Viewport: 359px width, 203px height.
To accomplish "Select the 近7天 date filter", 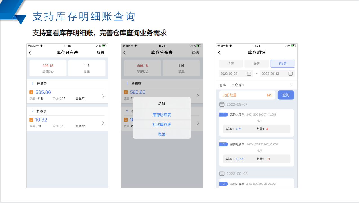I will point(282,64).
